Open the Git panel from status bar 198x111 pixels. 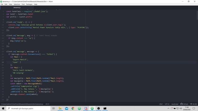click(x=193, y=104)
